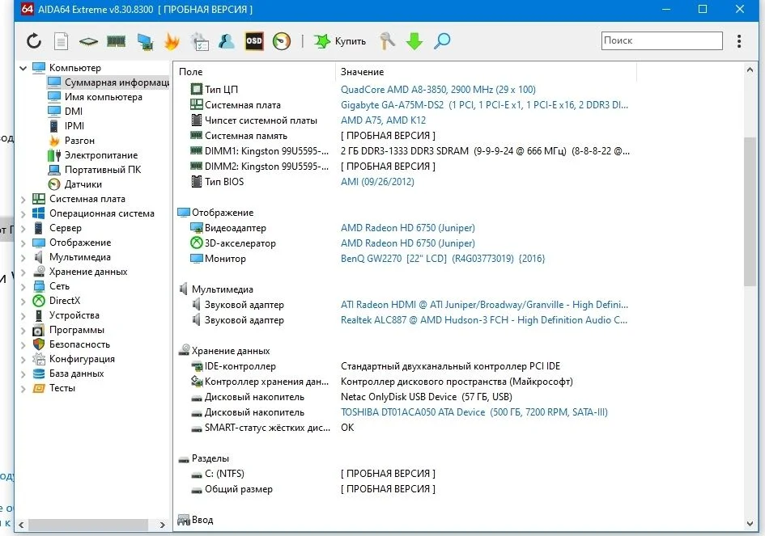This screenshot has height=536, width=765.
Task: Open the ATI Radeon HDMI audio link
Action: pyautogui.click(x=484, y=305)
